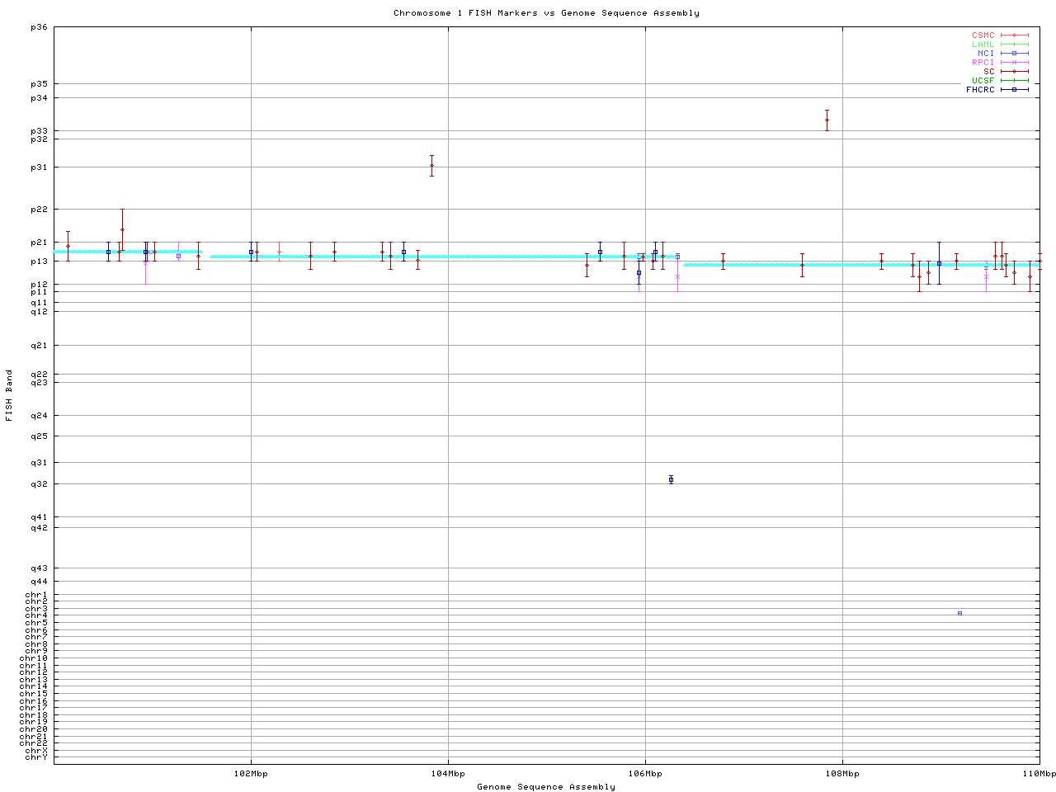Click the p36 band label on y-axis
Screen dimensions: 1056x792
tap(39, 27)
